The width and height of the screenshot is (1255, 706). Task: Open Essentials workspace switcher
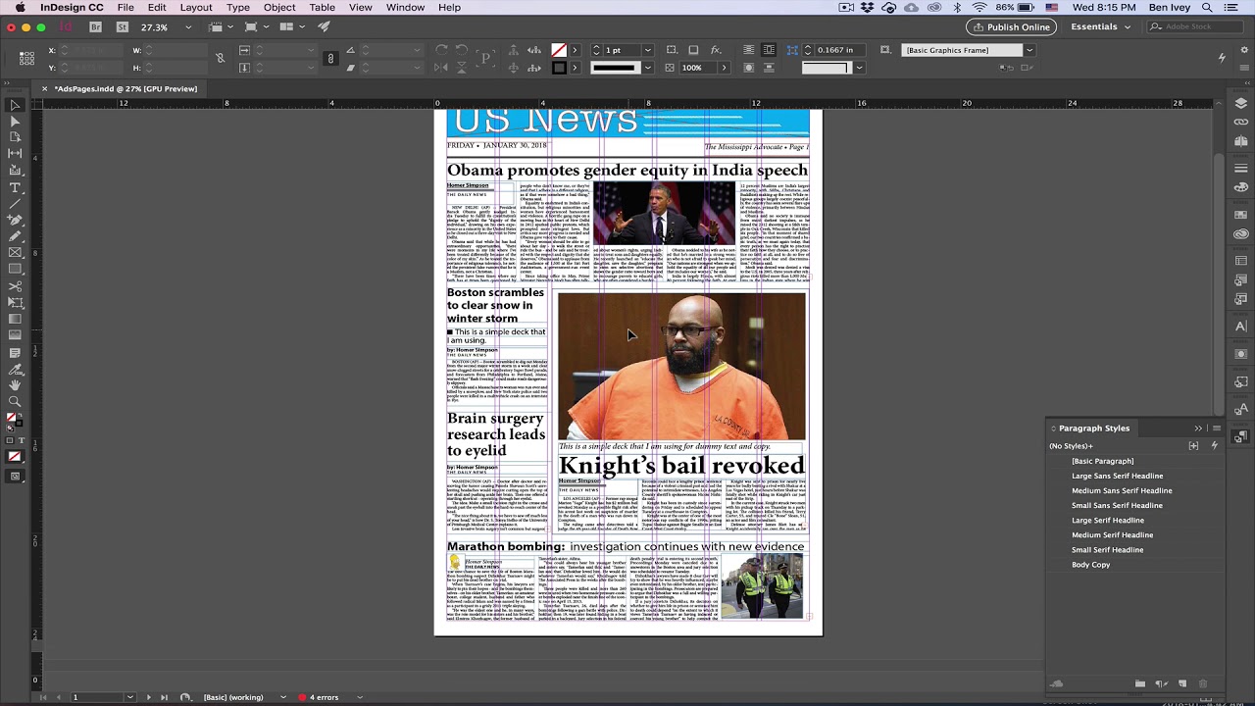tap(1100, 26)
